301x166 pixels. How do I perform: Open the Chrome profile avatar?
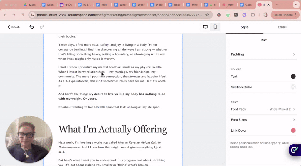[265, 15]
